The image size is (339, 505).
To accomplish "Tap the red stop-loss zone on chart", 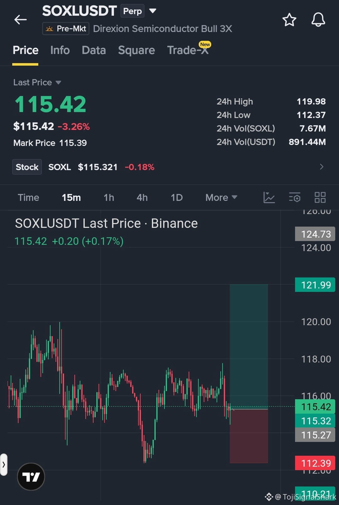I will (249, 436).
